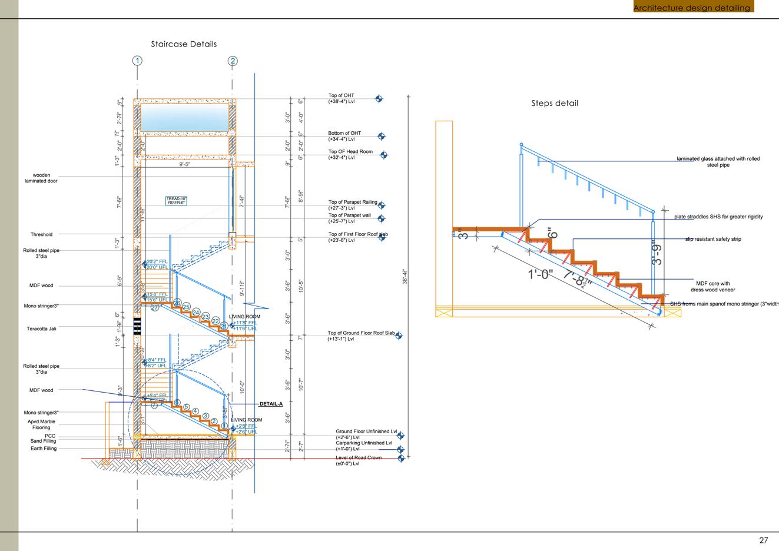Viewport: 779px width, 551px height.
Task: Select the 'wooden laminated door' annotation
Action: coord(41,178)
